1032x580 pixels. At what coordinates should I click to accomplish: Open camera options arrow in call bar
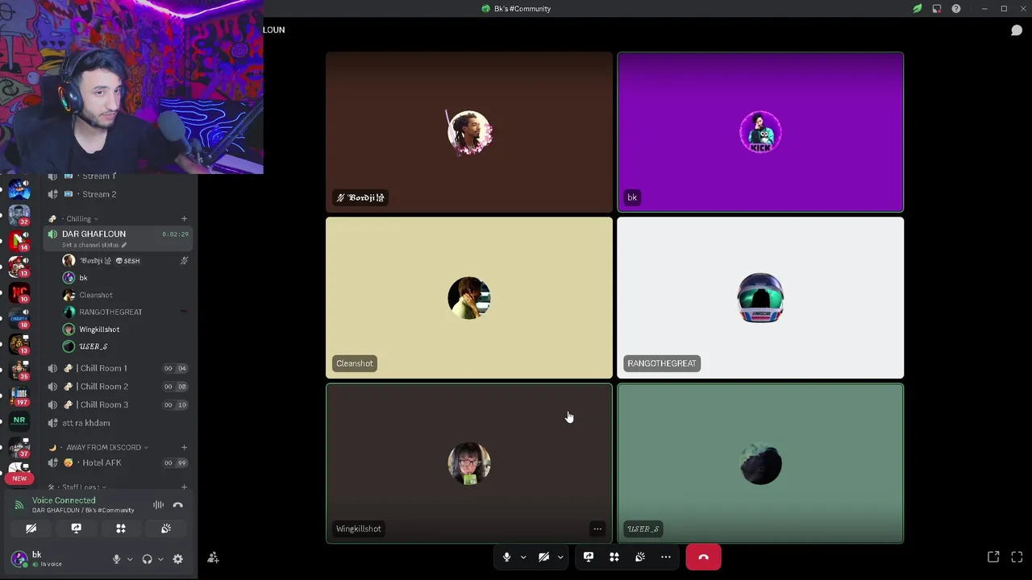(560, 557)
